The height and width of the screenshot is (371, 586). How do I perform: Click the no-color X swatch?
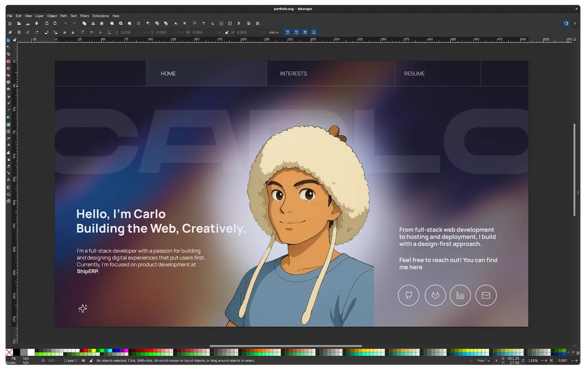(x=9, y=352)
